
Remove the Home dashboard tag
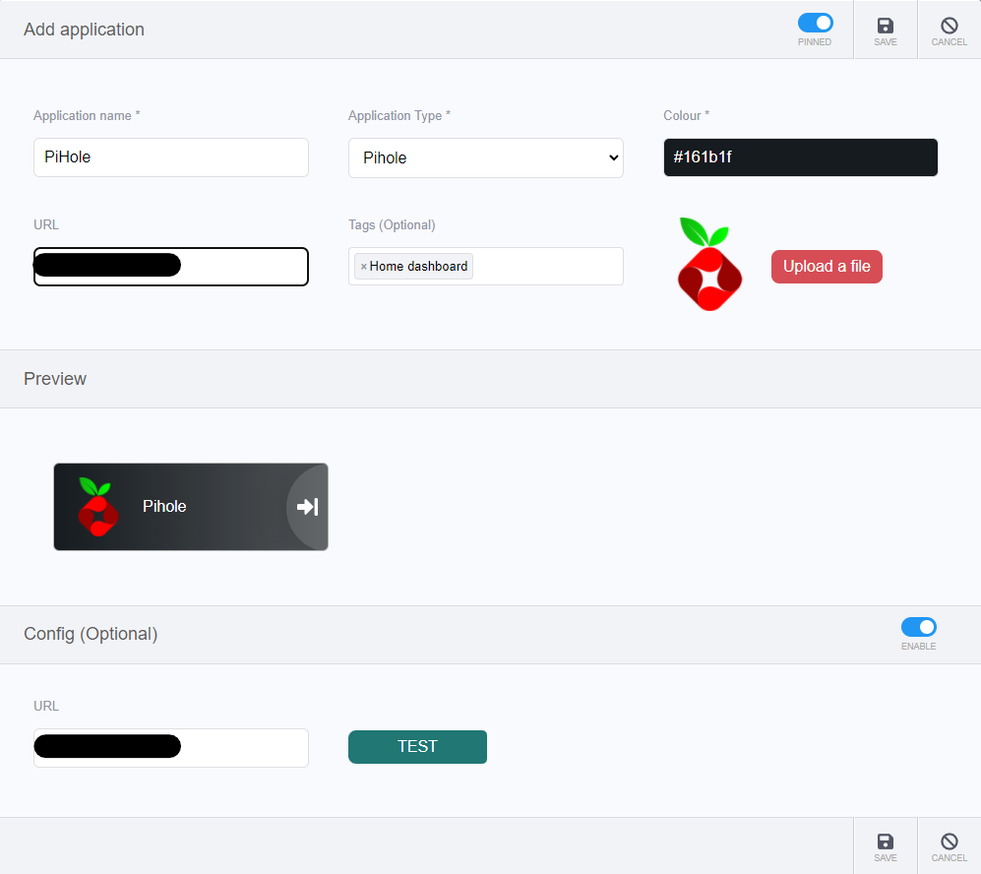(x=363, y=267)
